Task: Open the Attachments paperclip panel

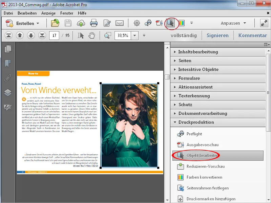Action: point(8,78)
